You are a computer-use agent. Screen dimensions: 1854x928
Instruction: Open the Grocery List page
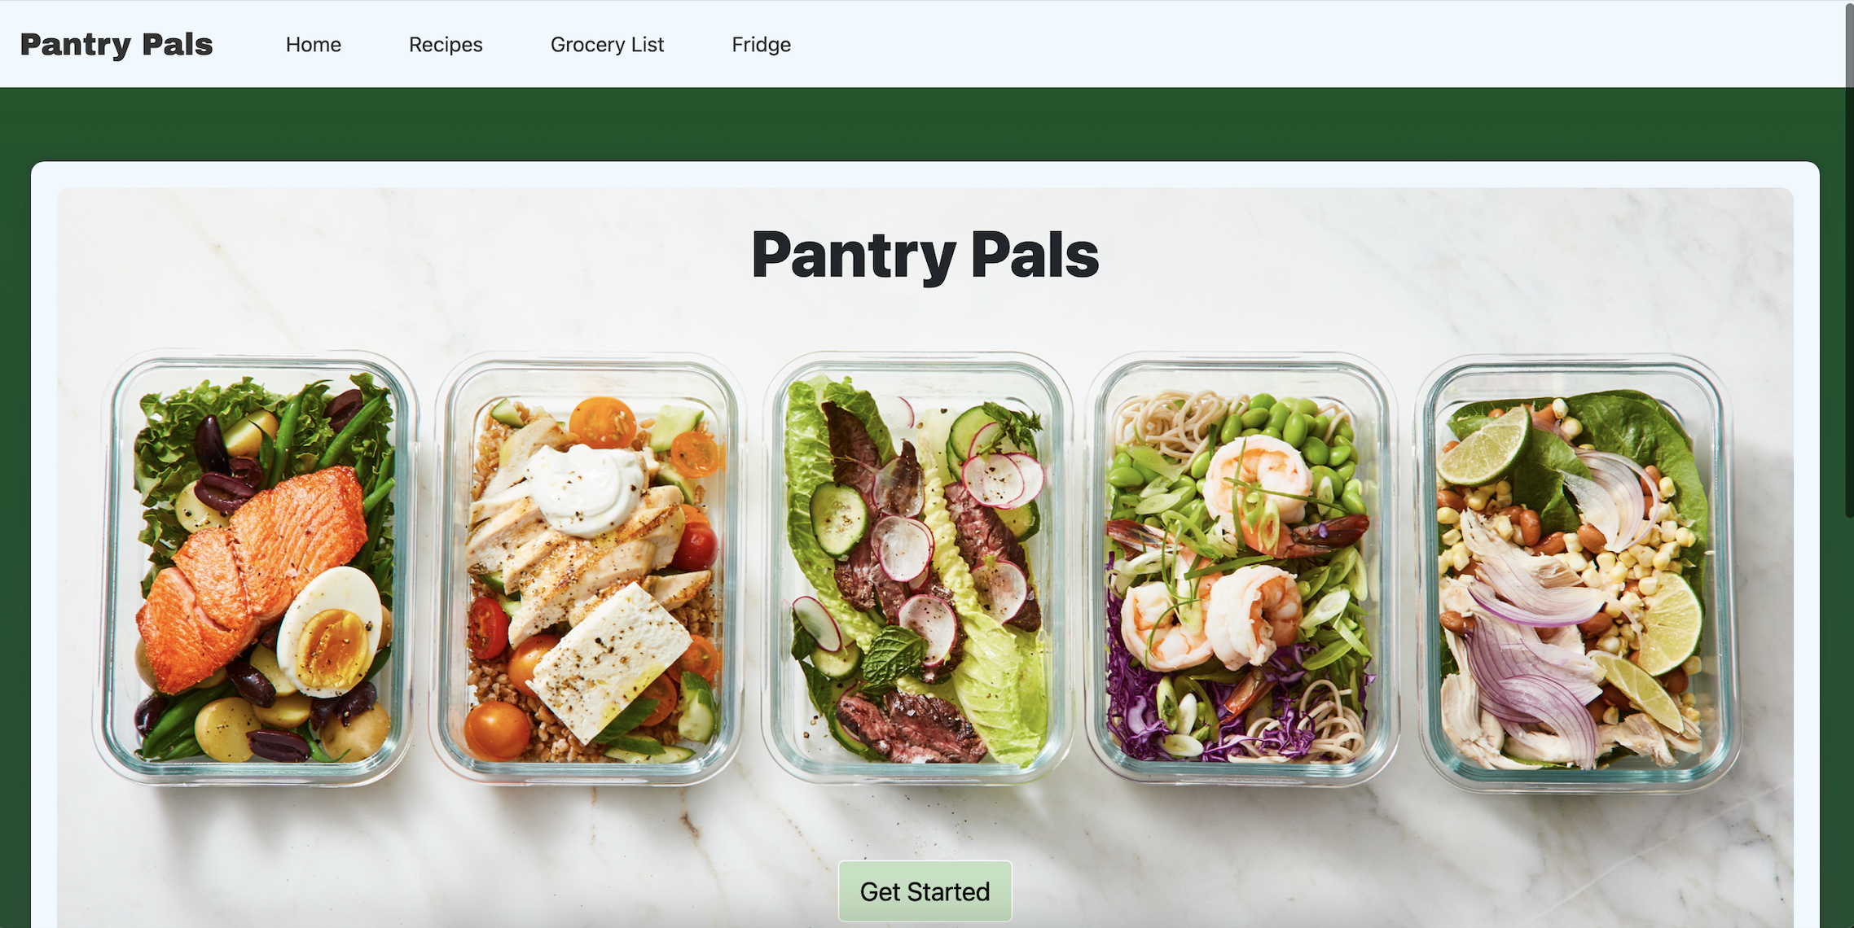[x=607, y=44]
